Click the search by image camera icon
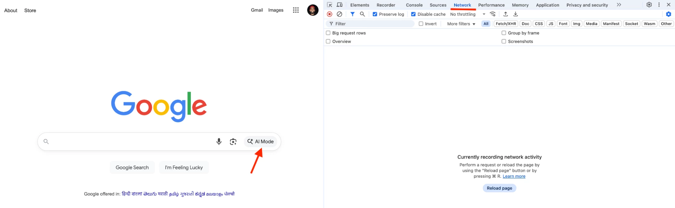Screen dimensions: 675x208 tap(233, 142)
